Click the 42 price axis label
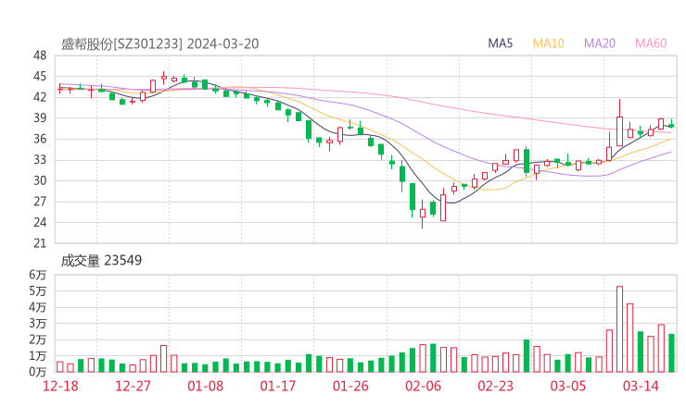 click(40, 97)
